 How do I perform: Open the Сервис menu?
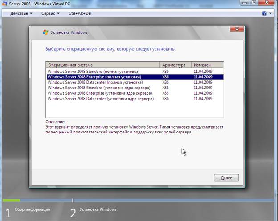coord(50,13)
